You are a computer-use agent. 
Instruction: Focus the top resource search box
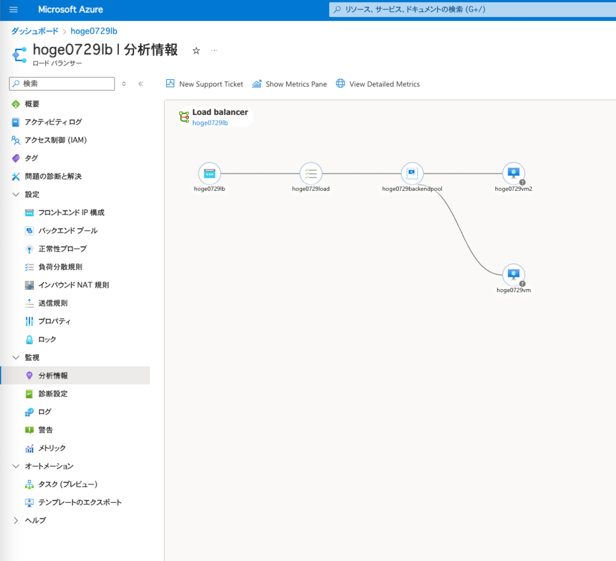click(x=472, y=10)
